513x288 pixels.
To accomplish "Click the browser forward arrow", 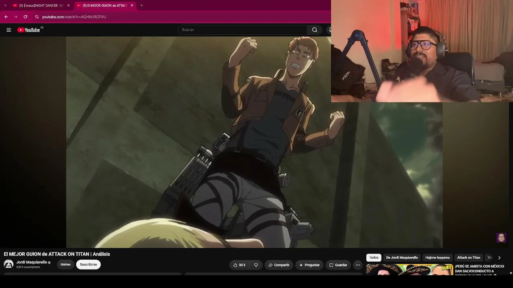I will (x=16, y=17).
